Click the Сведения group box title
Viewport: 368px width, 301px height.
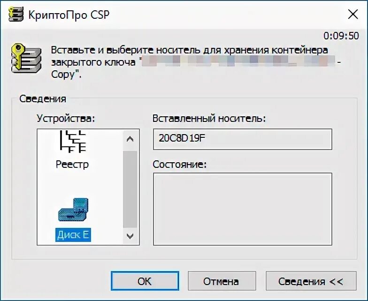pyautogui.click(x=43, y=99)
